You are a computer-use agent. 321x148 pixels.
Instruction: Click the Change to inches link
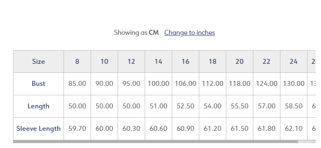(189, 33)
